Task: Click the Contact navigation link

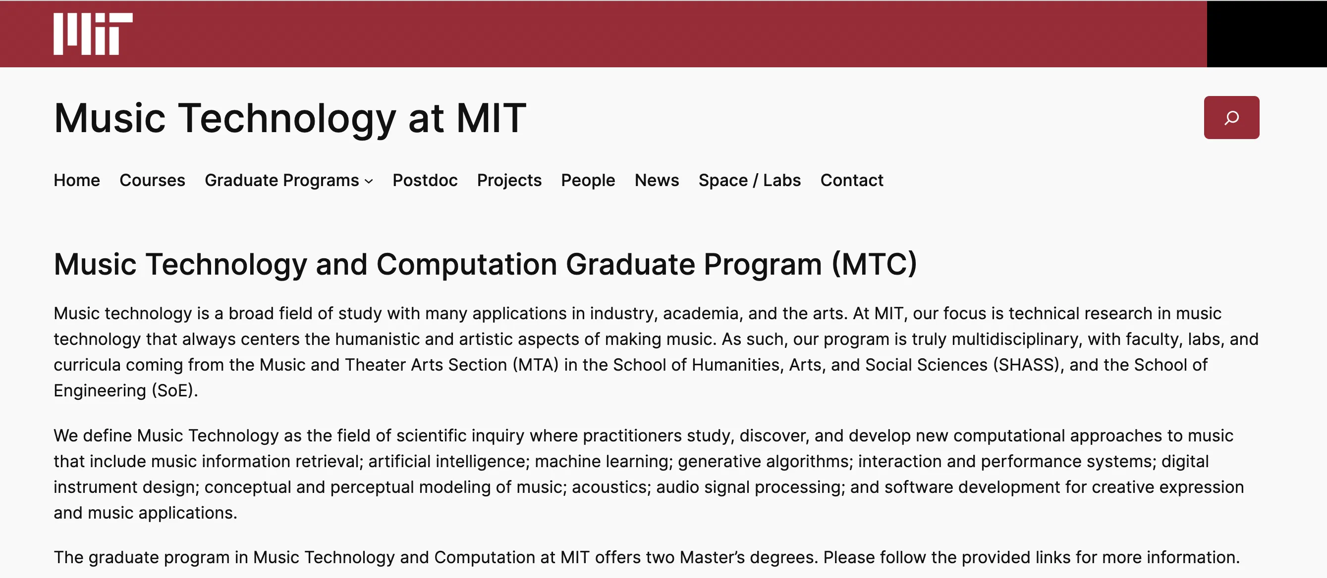Action: point(851,181)
